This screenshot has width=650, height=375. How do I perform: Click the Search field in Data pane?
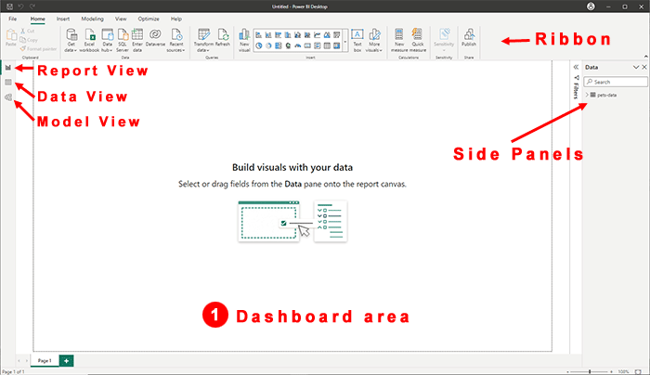click(x=615, y=82)
